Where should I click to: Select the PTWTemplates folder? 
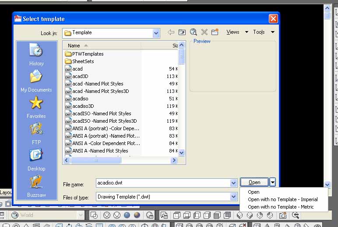click(x=84, y=54)
